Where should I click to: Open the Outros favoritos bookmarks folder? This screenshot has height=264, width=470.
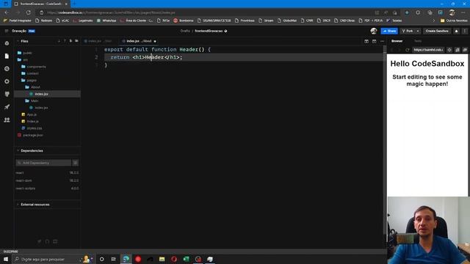coord(454,21)
